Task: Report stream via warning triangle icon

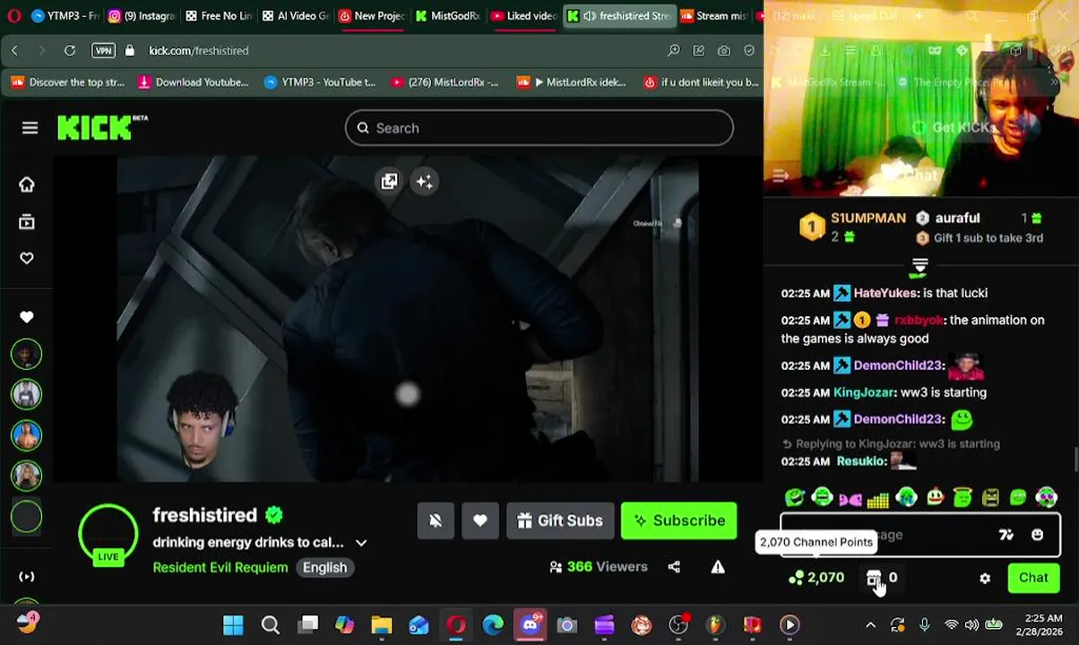Action: [718, 567]
